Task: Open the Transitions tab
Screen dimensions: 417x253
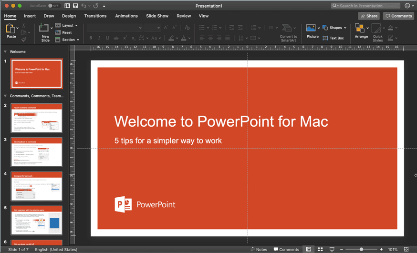Action: 95,16
